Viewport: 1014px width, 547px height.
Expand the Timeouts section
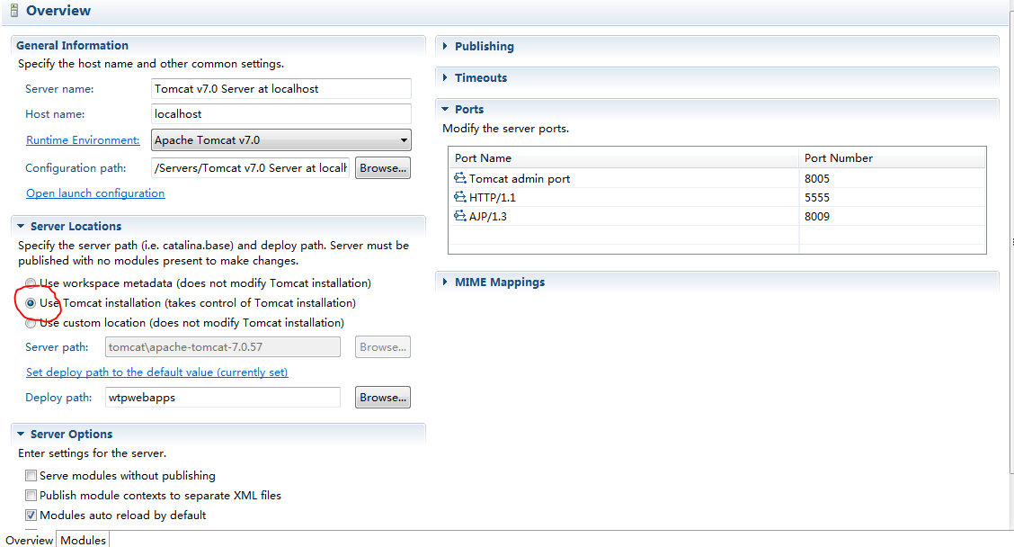[445, 77]
